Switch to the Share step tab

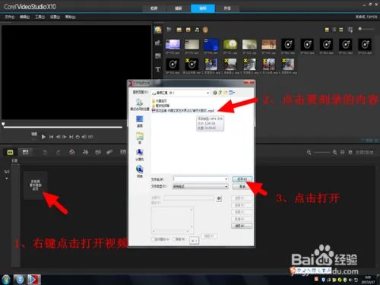pyautogui.click(x=227, y=8)
